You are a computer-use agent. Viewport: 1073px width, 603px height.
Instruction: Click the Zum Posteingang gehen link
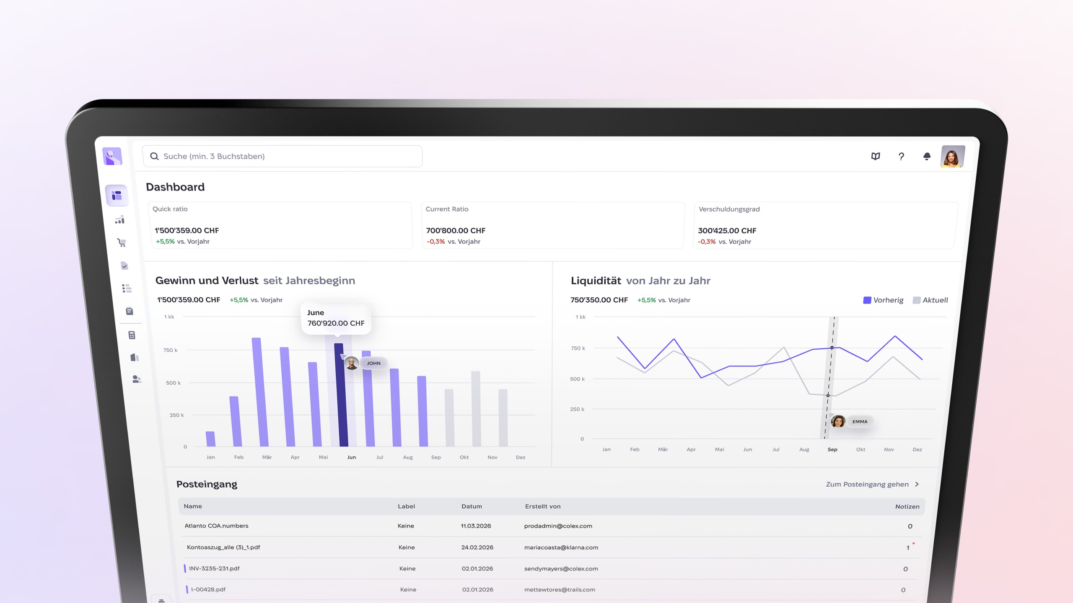[x=867, y=484]
